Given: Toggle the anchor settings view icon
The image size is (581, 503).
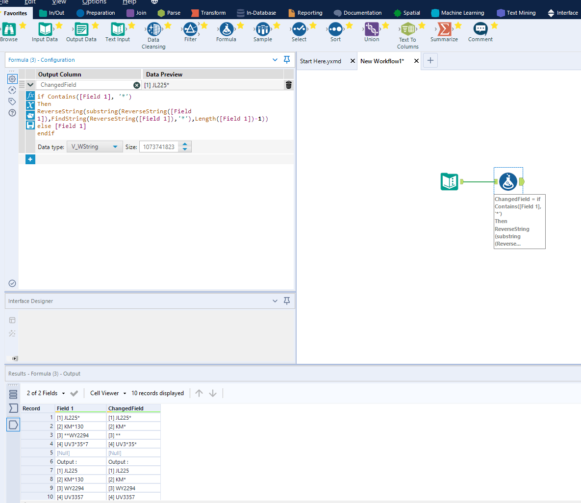Looking at the screenshot, I should click(x=12, y=90).
